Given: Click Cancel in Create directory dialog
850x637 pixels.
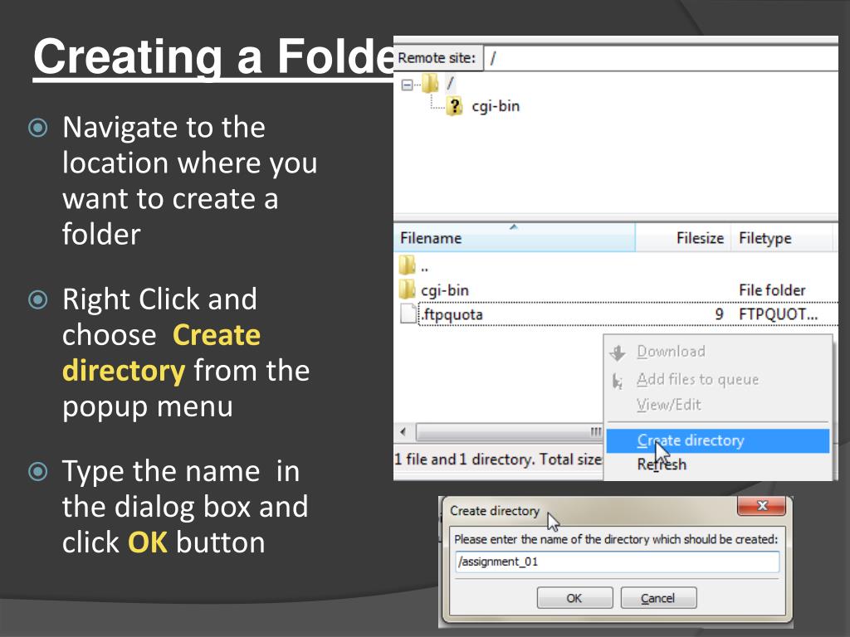Looking at the screenshot, I should (658, 598).
